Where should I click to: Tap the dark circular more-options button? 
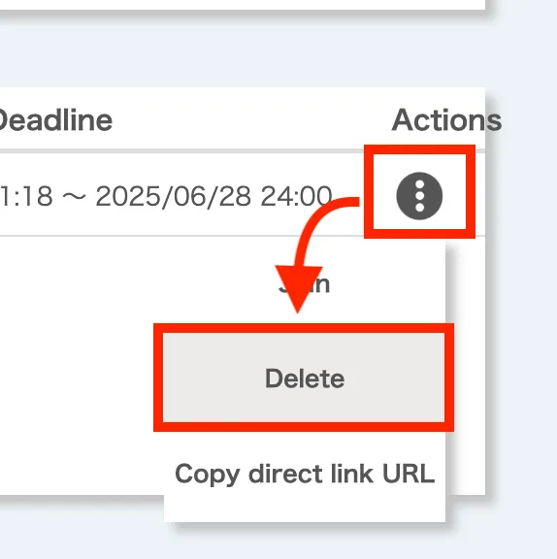pyautogui.click(x=419, y=196)
